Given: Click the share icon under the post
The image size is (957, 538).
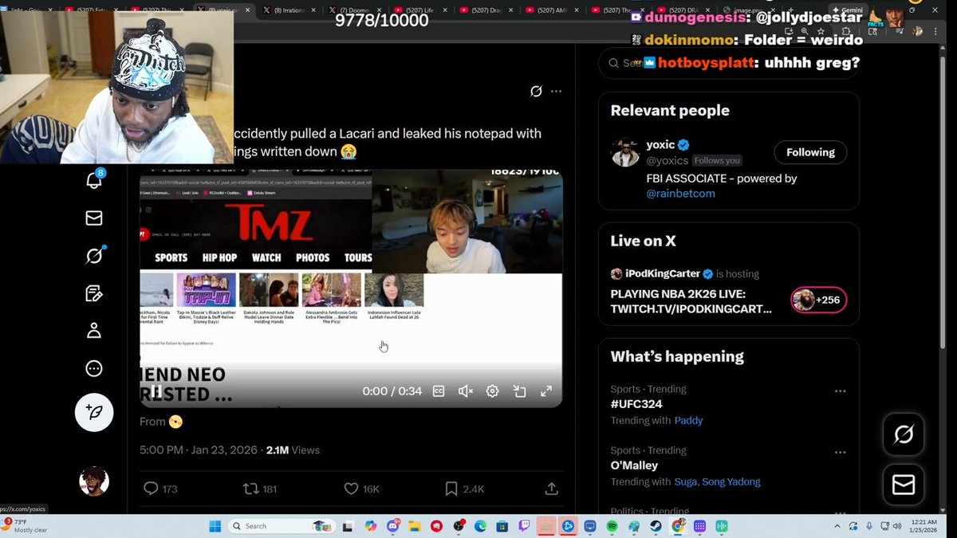Looking at the screenshot, I should 551,489.
